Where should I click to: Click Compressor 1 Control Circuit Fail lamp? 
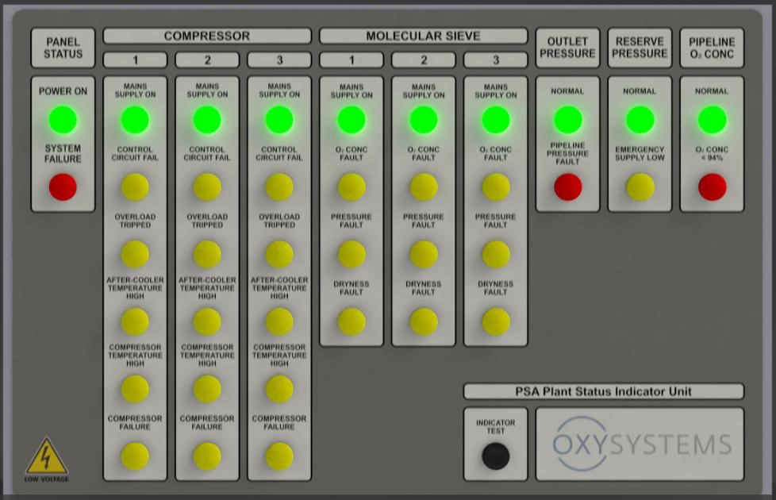(x=135, y=187)
